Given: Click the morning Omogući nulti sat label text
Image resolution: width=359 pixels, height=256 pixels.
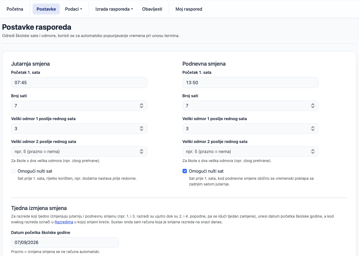Looking at the screenshot, I should [35, 171].
